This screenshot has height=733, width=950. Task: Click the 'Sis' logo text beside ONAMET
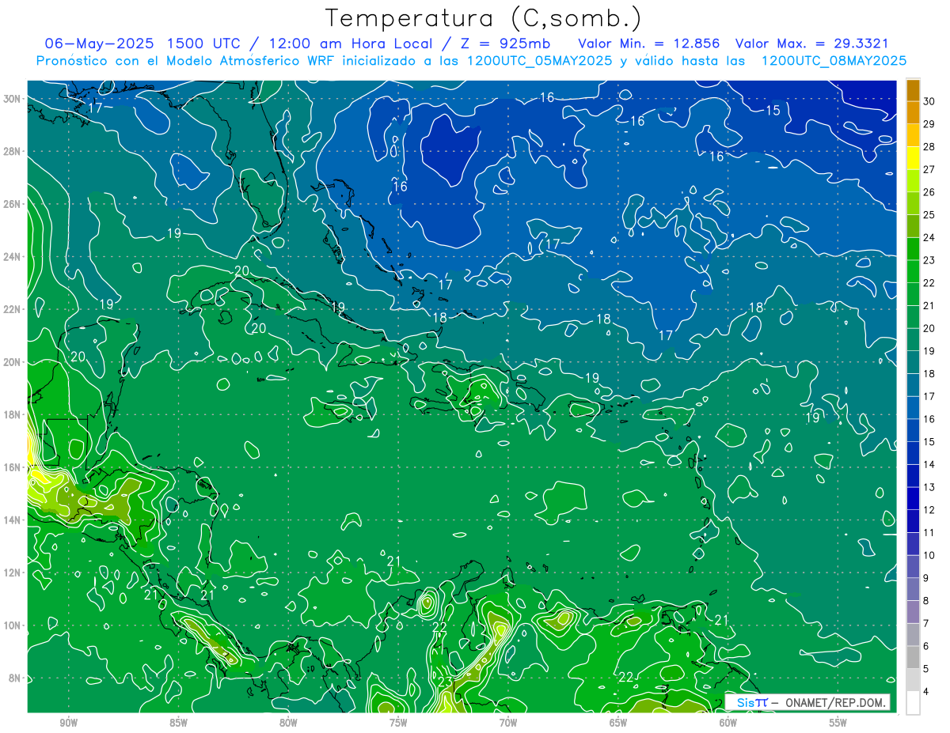point(745,702)
